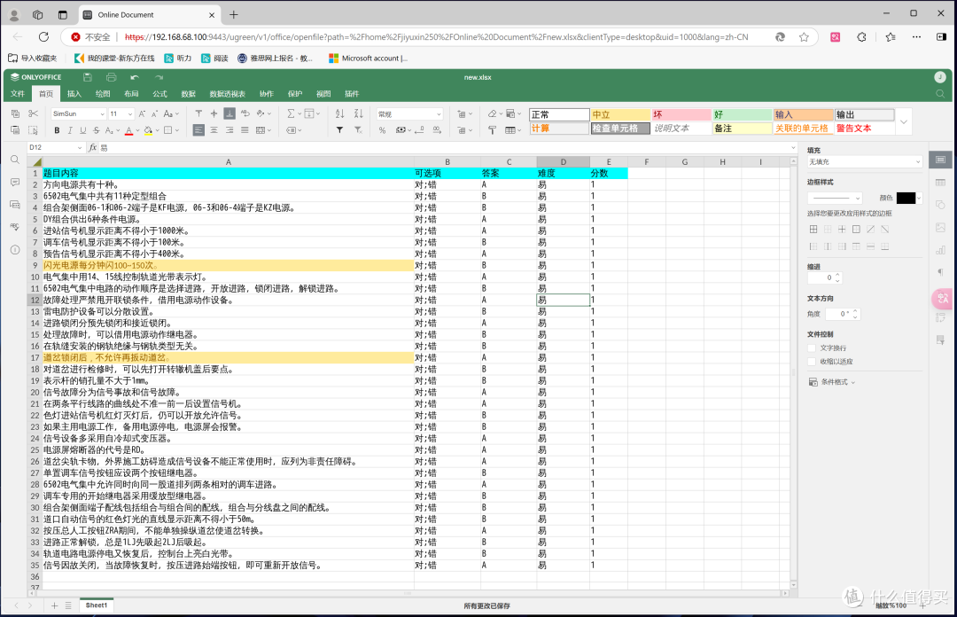The height and width of the screenshot is (617, 957).
Task: Apply percent number style
Action: (x=382, y=130)
